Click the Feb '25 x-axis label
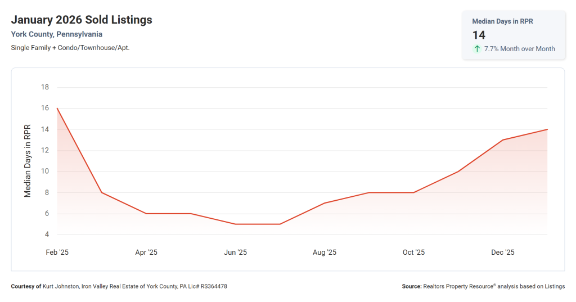 coord(57,253)
